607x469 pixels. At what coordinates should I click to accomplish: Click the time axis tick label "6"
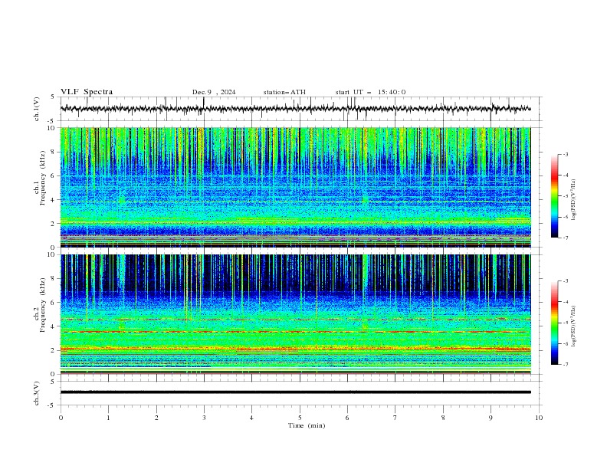[347, 418]
